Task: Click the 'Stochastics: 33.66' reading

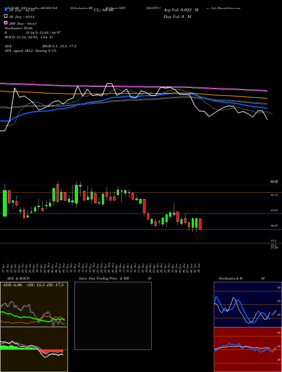Action: pyautogui.click(x=19, y=28)
